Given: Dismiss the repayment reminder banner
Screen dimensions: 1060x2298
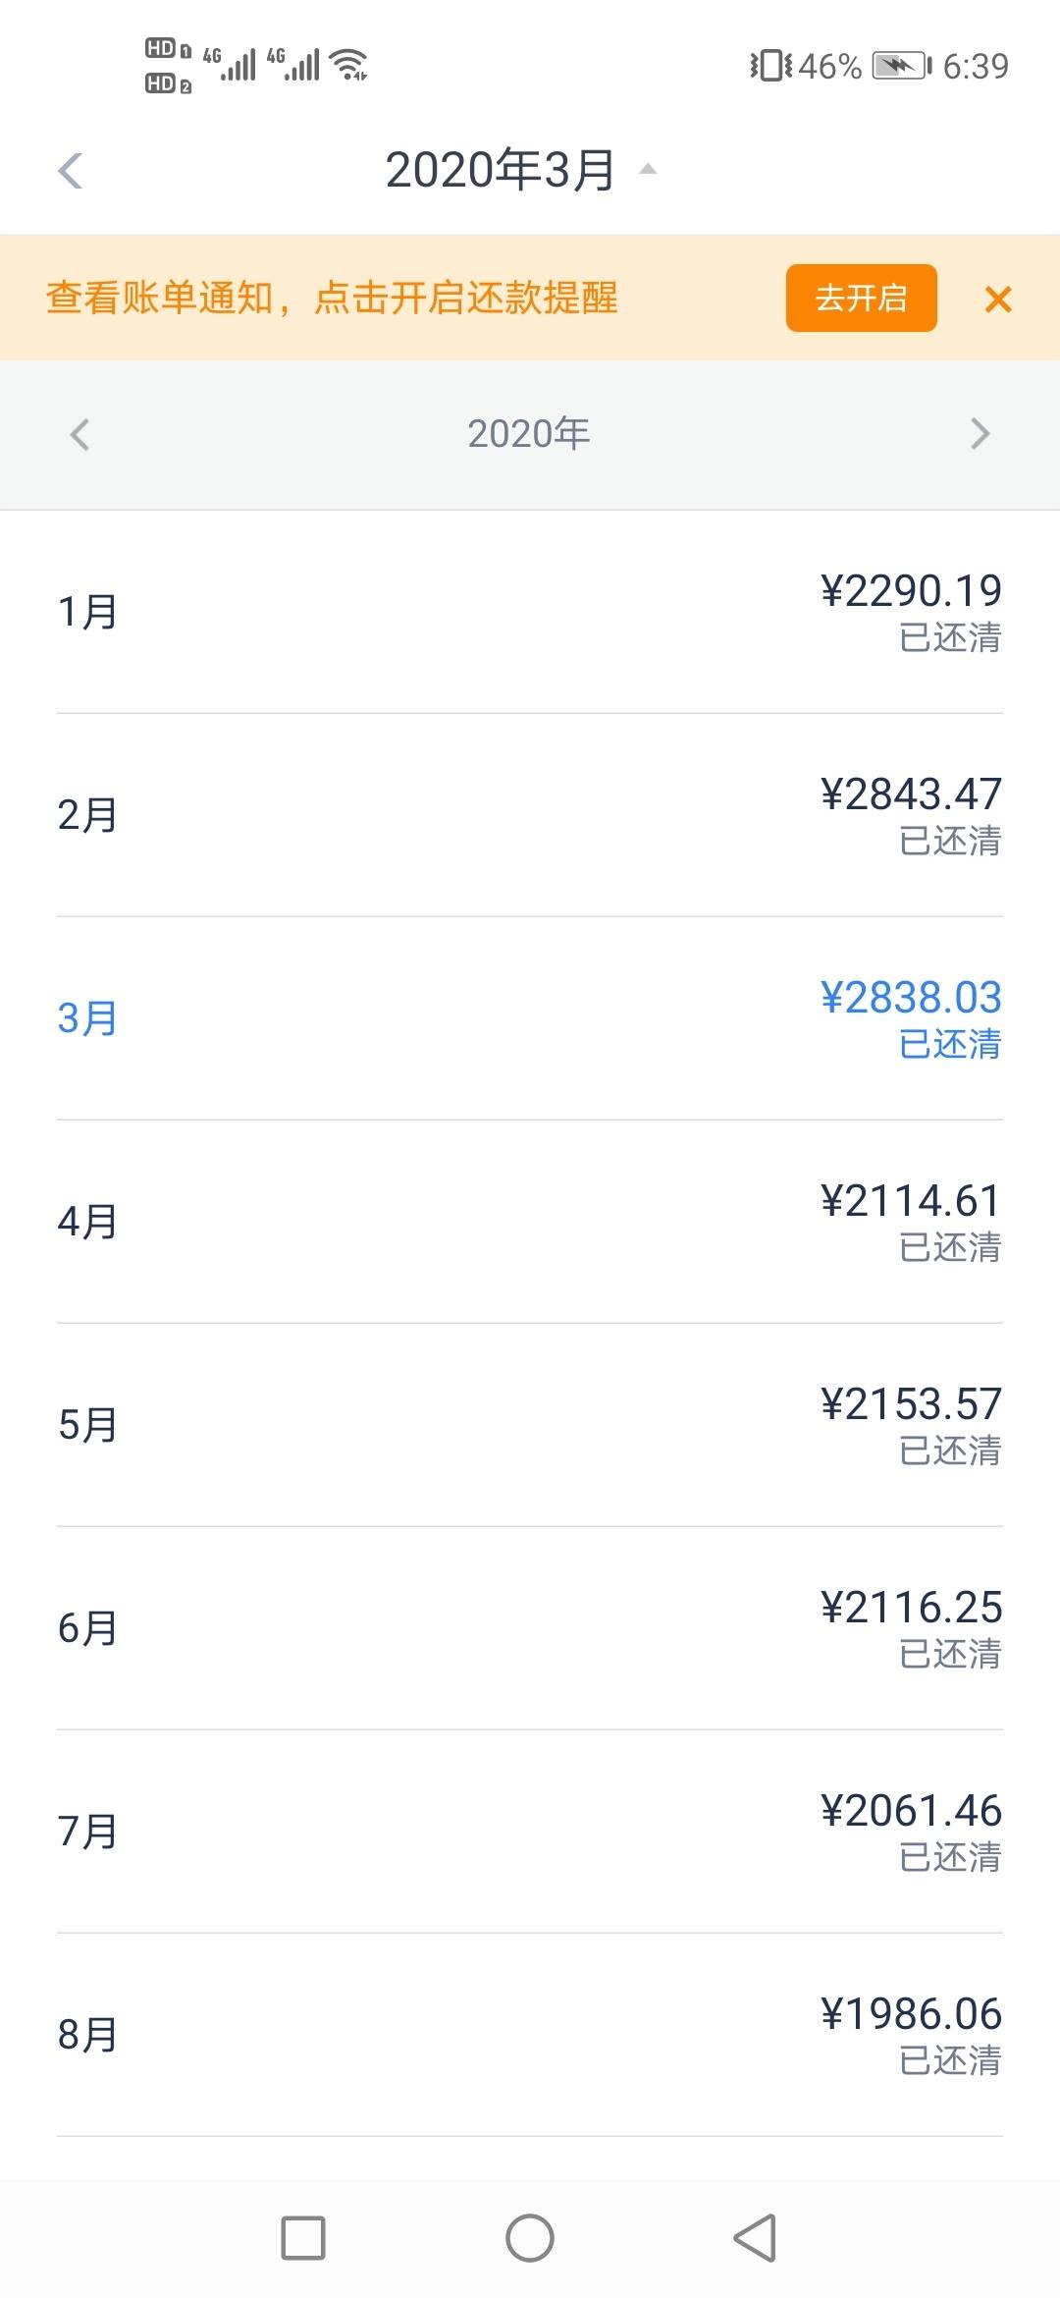Looking at the screenshot, I should tap(998, 299).
